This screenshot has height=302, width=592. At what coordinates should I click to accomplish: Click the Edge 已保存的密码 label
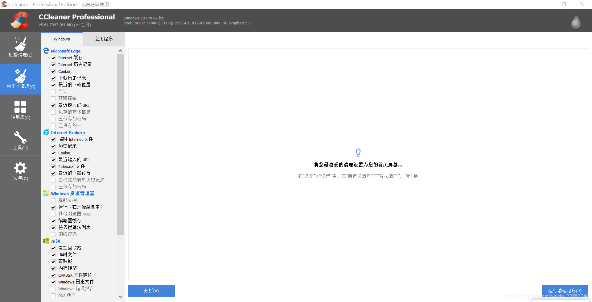[72, 119]
